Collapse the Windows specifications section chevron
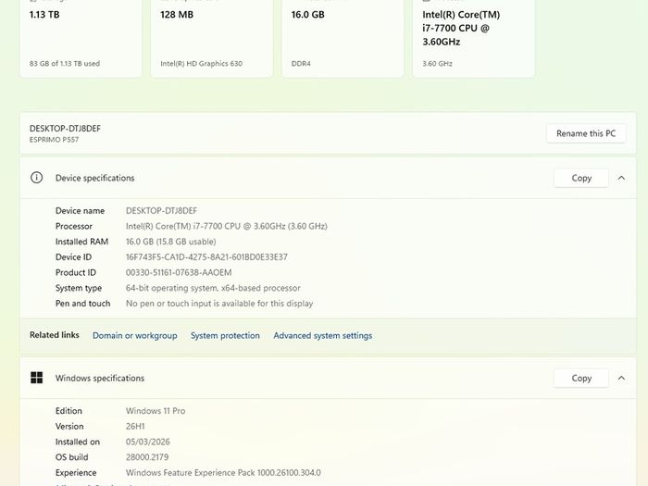Image resolution: width=648 pixels, height=486 pixels. click(x=621, y=378)
